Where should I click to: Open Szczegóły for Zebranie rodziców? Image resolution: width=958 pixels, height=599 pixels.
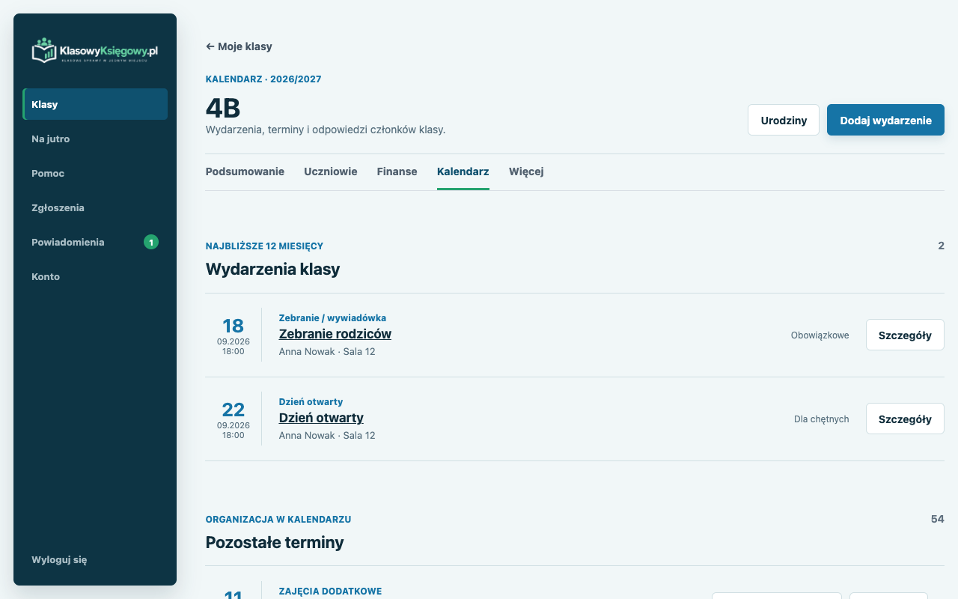pos(905,335)
